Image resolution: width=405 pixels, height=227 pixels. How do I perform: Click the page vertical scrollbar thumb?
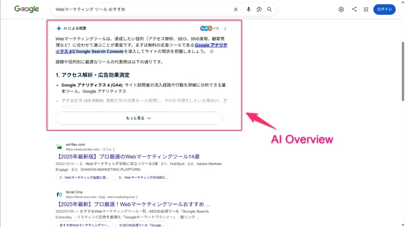coord(403,72)
